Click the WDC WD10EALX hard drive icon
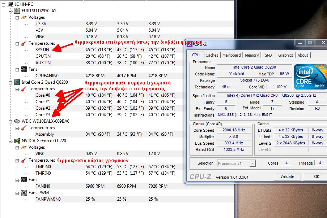This screenshot has height=218, width=327. coord(17,121)
